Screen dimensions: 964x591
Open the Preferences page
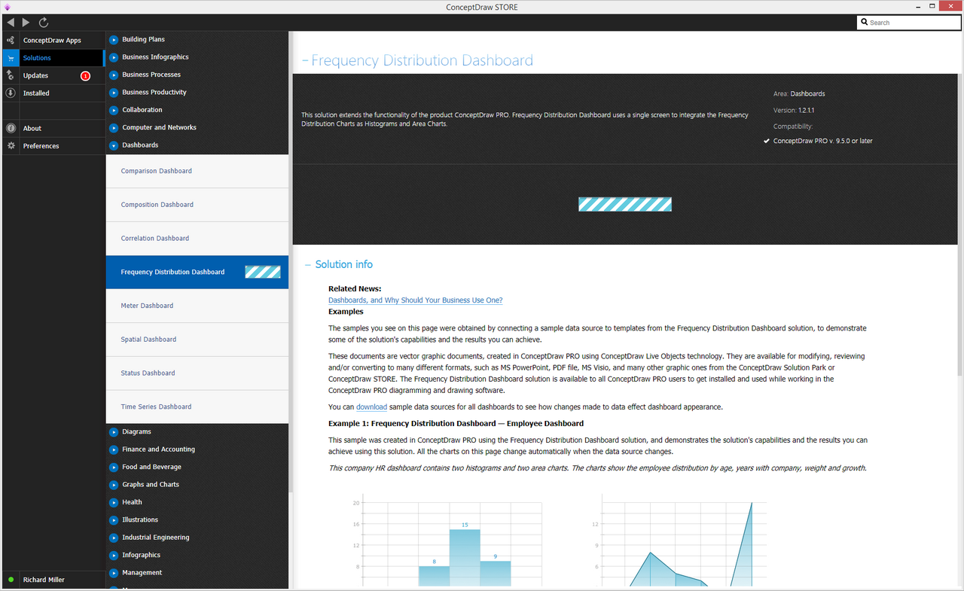tap(53, 146)
